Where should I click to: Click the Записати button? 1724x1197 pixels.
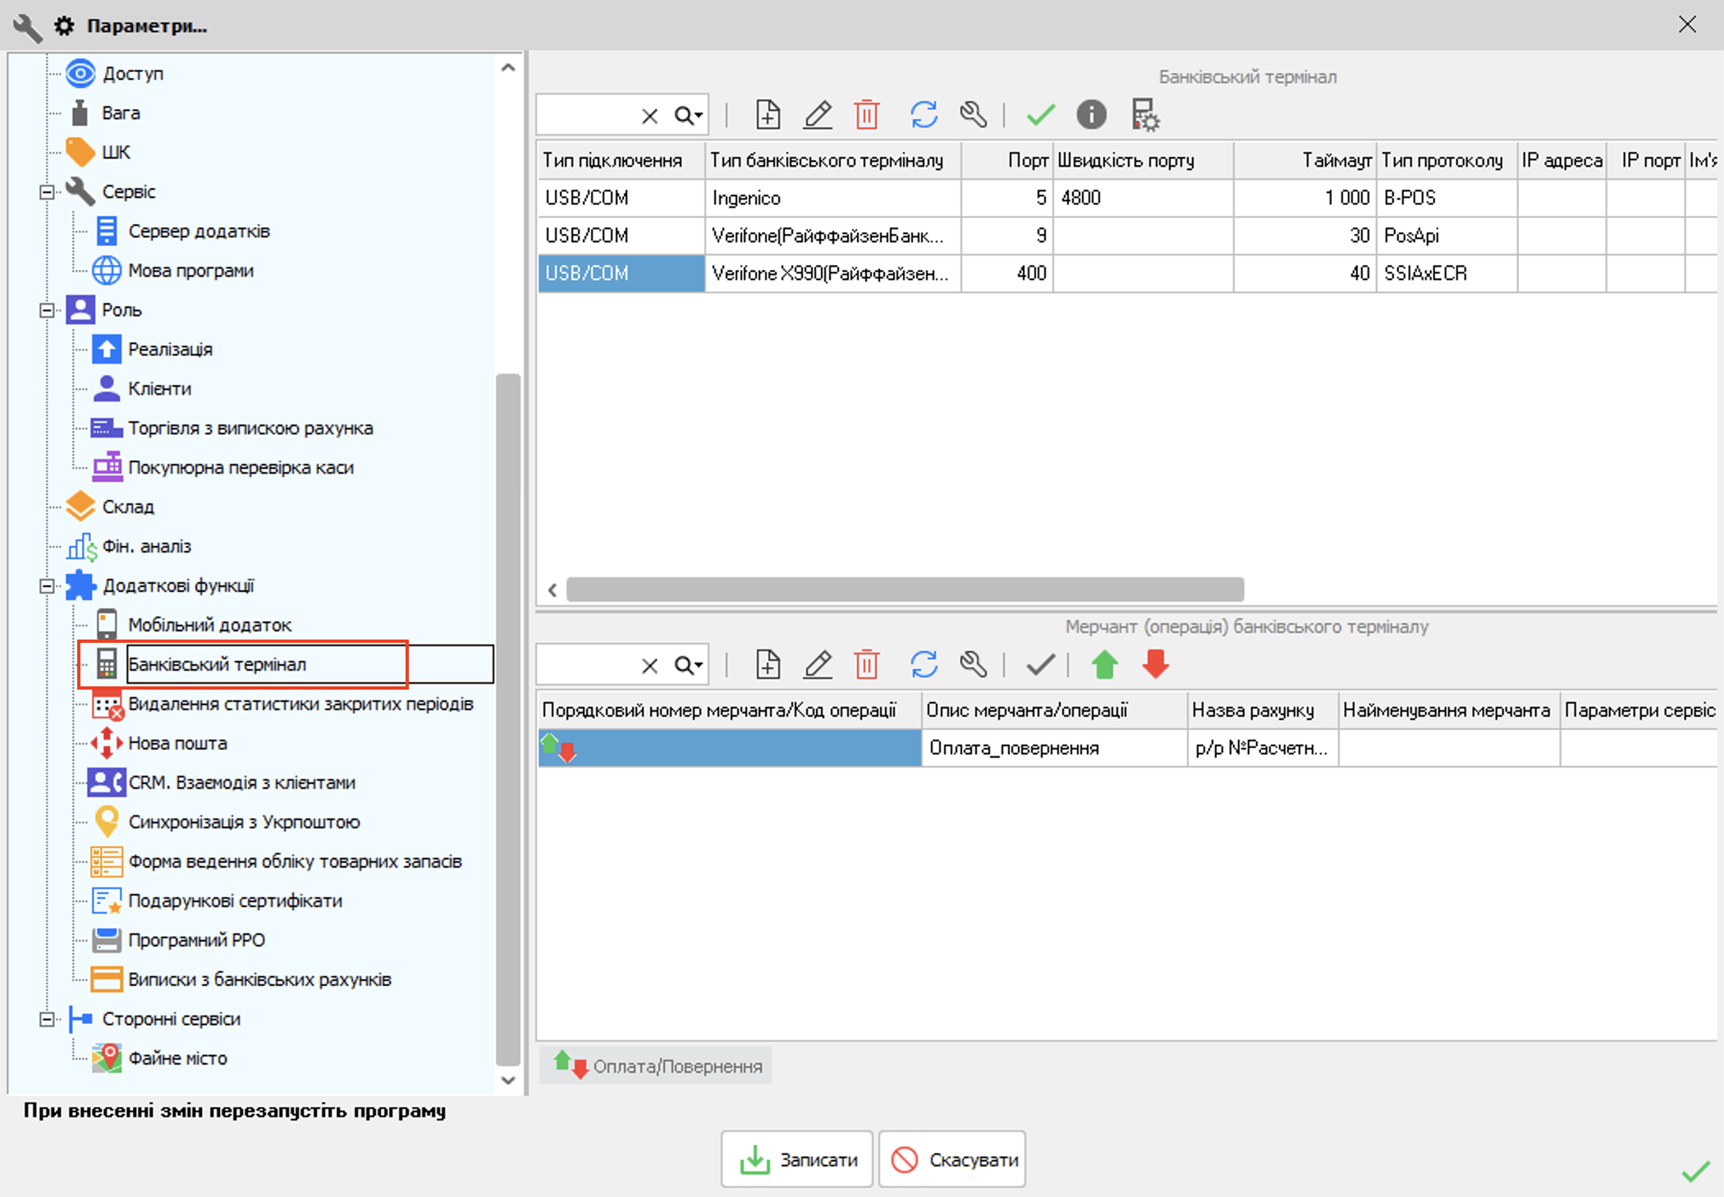point(797,1159)
